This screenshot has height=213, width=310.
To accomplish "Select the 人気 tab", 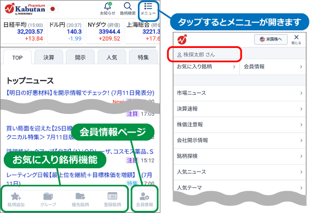I will point(112,57).
